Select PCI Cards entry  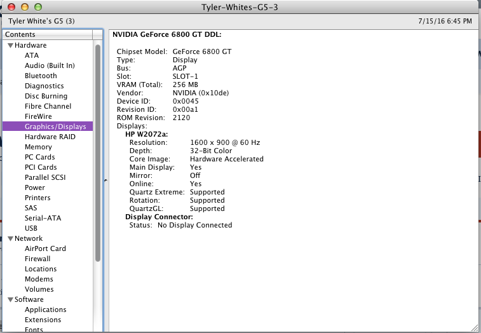click(41, 167)
